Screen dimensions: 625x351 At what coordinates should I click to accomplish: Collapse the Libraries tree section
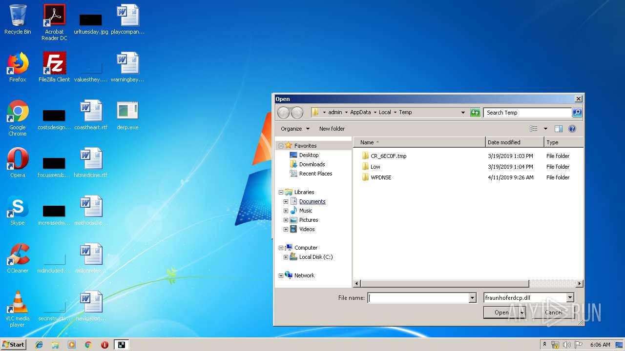(x=281, y=192)
